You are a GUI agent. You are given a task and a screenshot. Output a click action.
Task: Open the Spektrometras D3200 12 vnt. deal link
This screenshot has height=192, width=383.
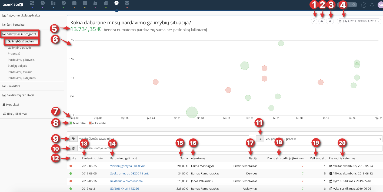(129, 173)
